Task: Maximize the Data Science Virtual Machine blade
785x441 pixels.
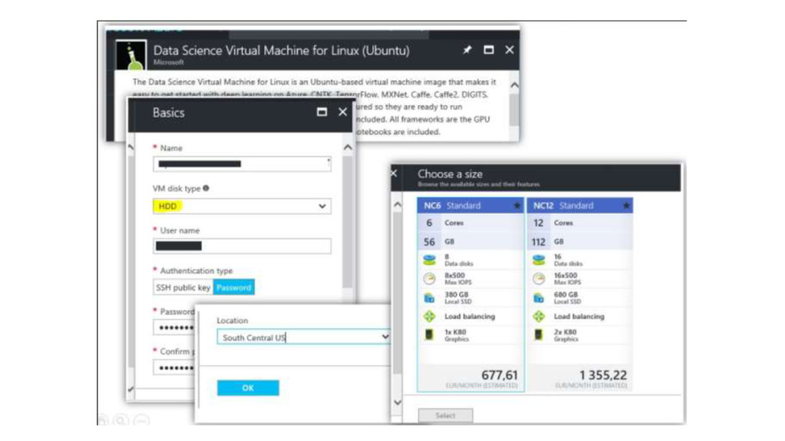Action: point(488,50)
